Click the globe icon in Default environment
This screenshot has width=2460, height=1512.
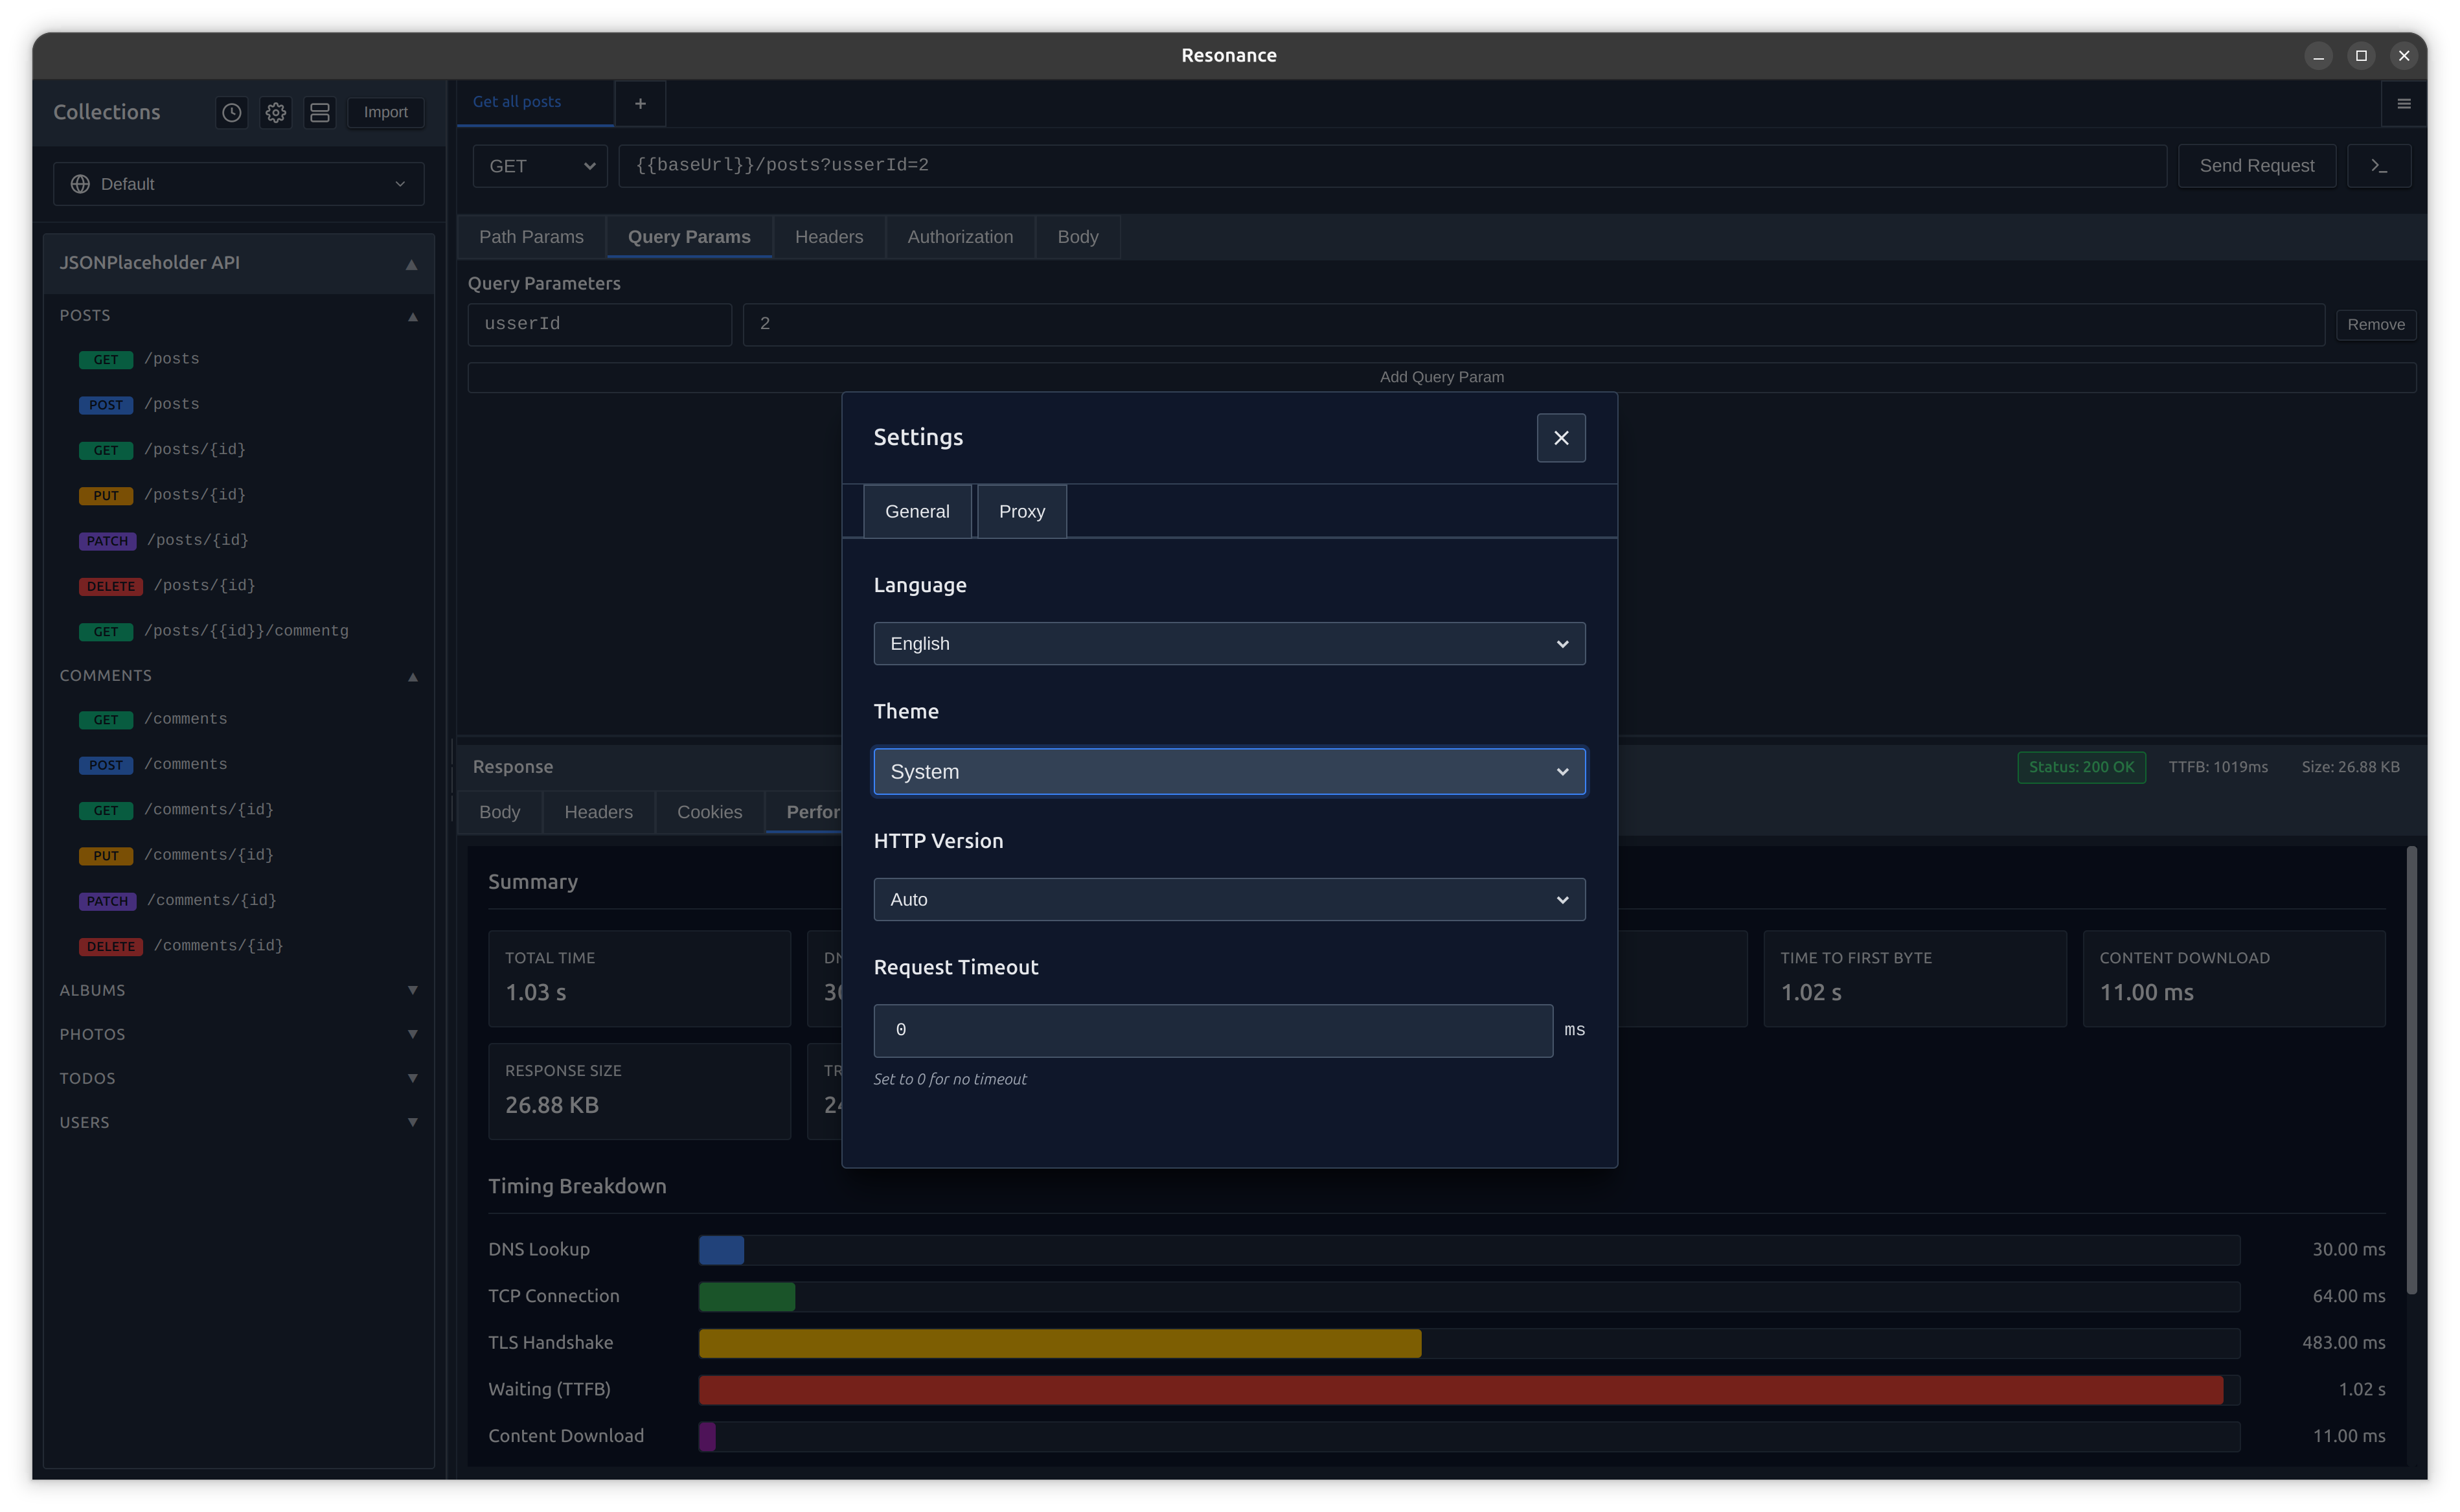(81, 184)
